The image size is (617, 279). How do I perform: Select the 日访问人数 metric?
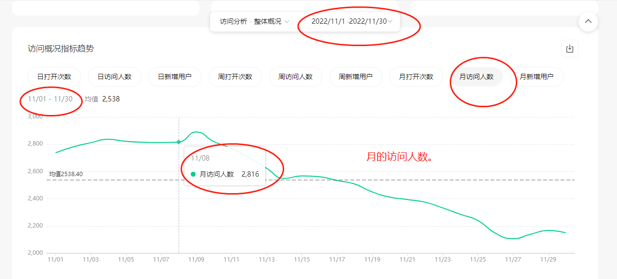tap(114, 77)
